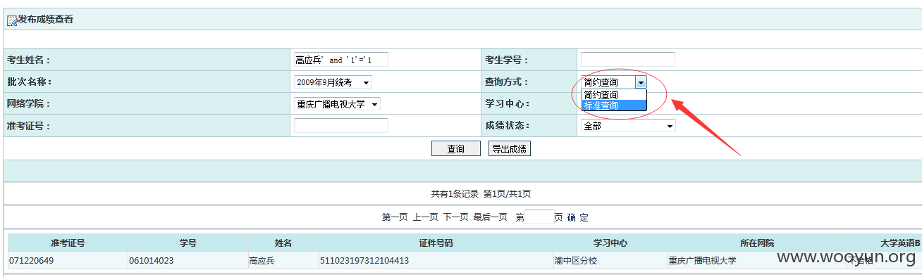922x277 pixels.
Task: Click the cell 071220649
Action: (x=68, y=261)
